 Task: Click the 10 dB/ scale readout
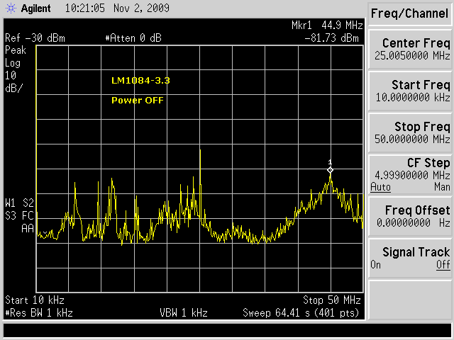tap(13, 82)
